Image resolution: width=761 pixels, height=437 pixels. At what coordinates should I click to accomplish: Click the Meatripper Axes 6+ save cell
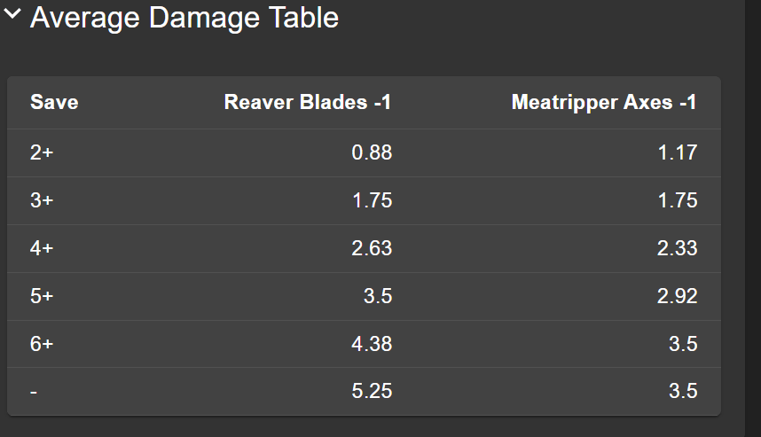coord(683,344)
